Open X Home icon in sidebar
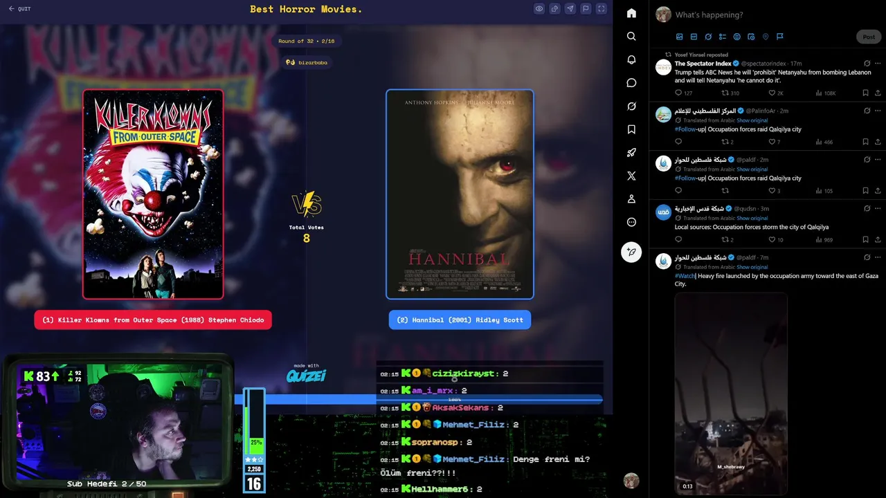This screenshot has width=886, height=498. 631,13
